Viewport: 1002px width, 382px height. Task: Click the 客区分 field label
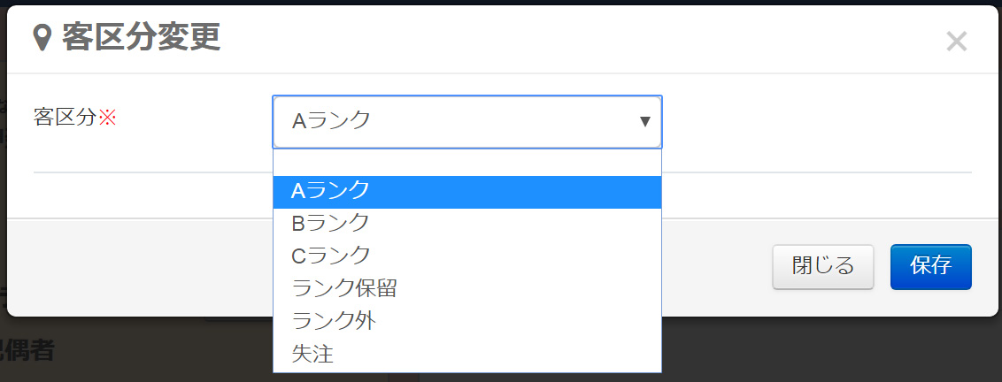(x=65, y=117)
